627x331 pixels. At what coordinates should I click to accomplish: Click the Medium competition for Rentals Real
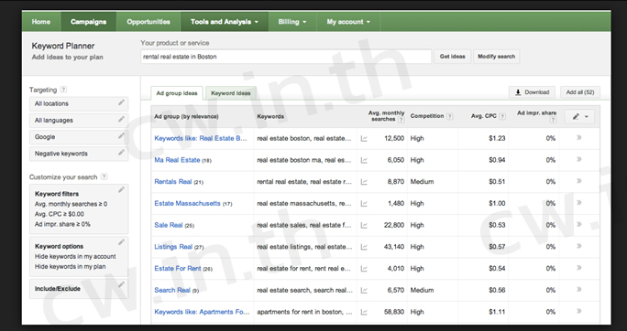pos(422,181)
